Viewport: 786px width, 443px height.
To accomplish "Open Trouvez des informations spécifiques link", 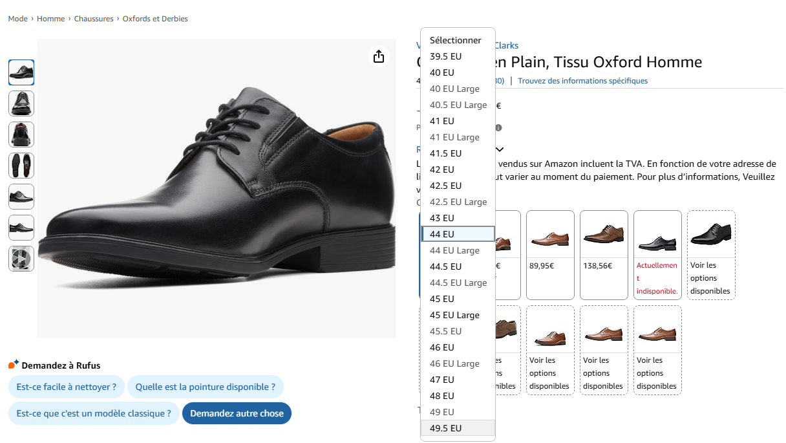I will click(x=582, y=81).
